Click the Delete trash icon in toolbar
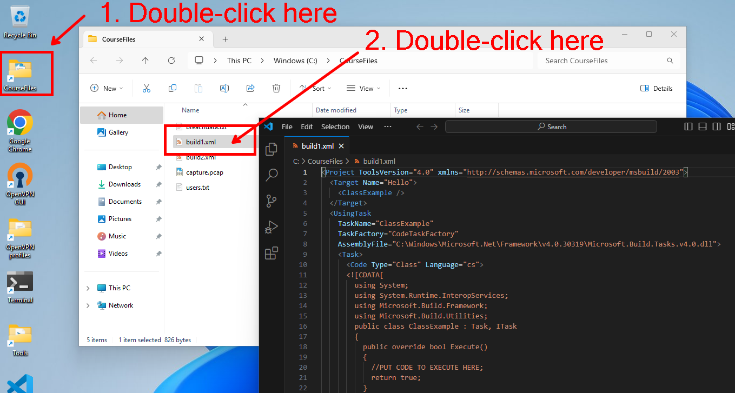Image resolution: width=735 pixels, height=393 pixels. point(276,88)
